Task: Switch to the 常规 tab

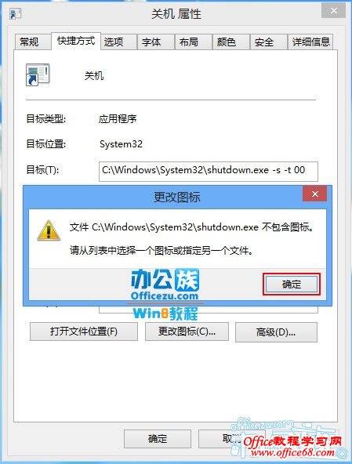Action: (x=29, y=42)
